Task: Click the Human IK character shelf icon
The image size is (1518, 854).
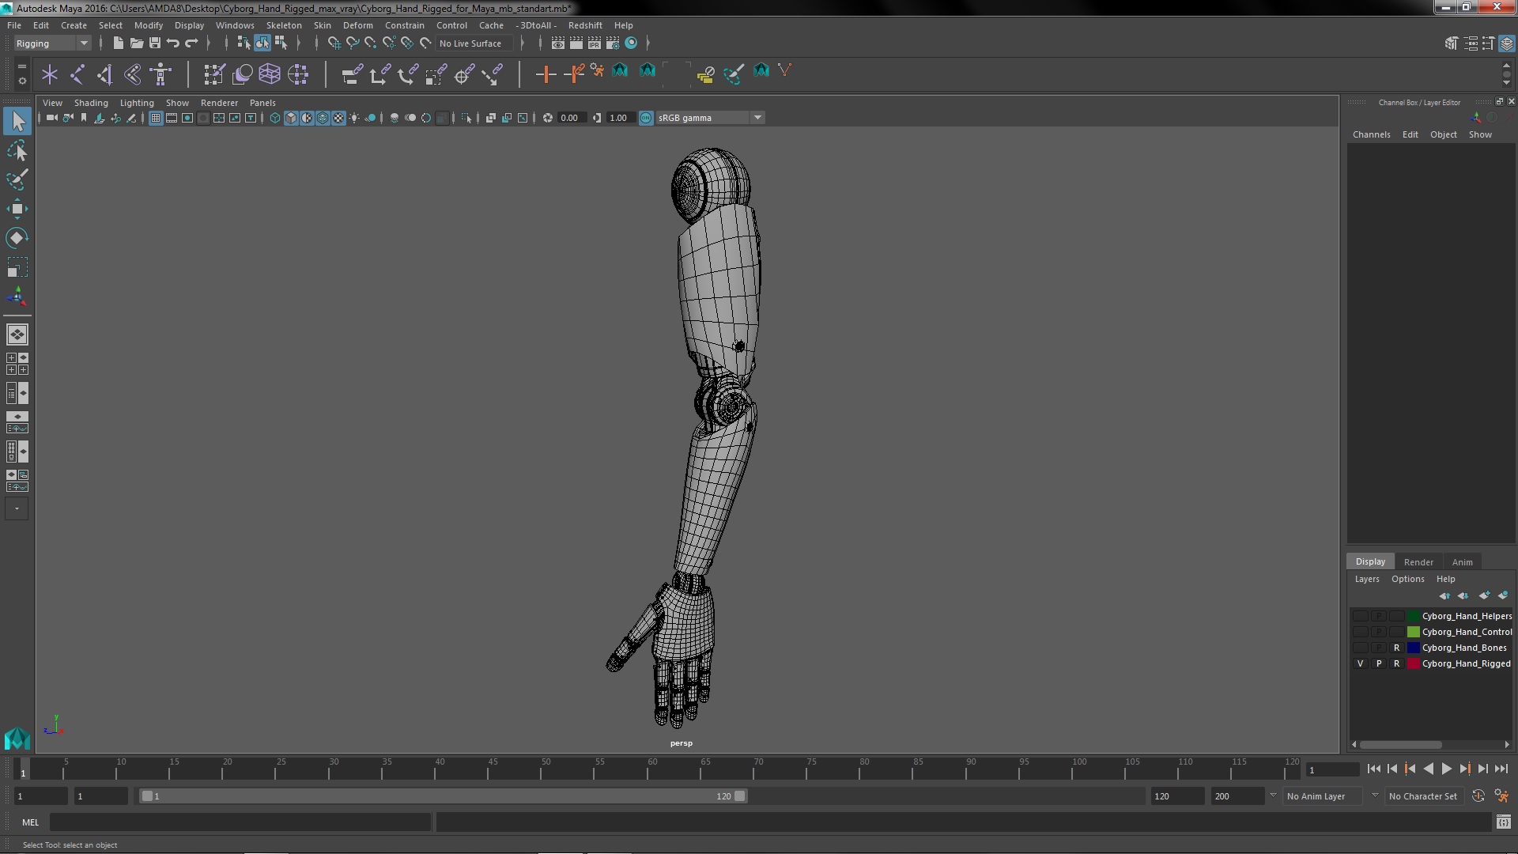Action: pos(160,74)
